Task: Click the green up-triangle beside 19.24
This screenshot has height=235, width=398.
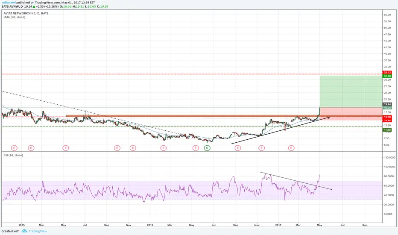Action: click(x=34, y=6)
